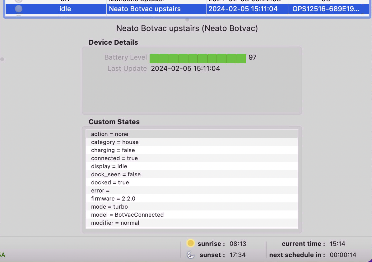The image size is (372, 262).
Task: Select the 'error =' custom state row
Action: tap(192, 190)
